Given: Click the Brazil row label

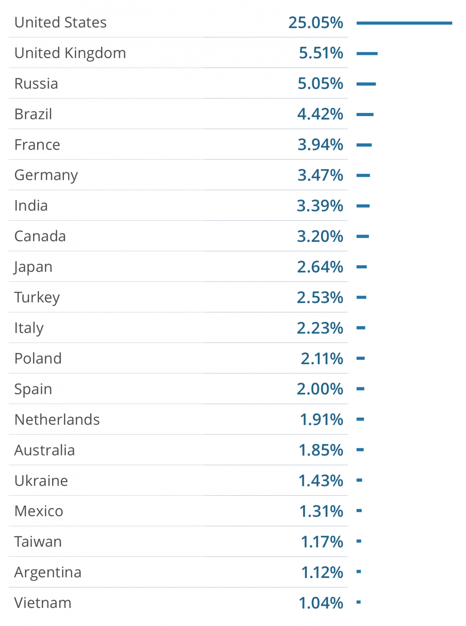Looking at the screenshot, I should [x=33, y=114].
